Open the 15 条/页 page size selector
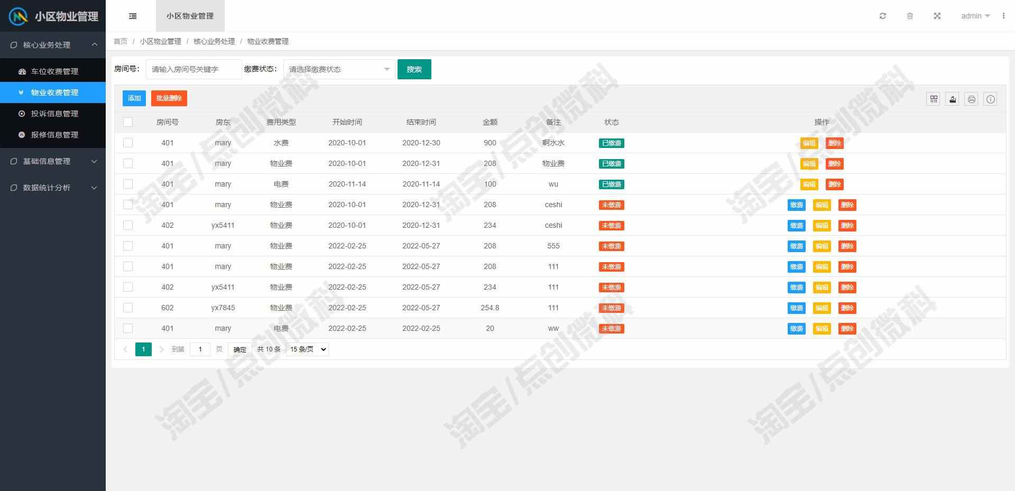 [307, 349]
